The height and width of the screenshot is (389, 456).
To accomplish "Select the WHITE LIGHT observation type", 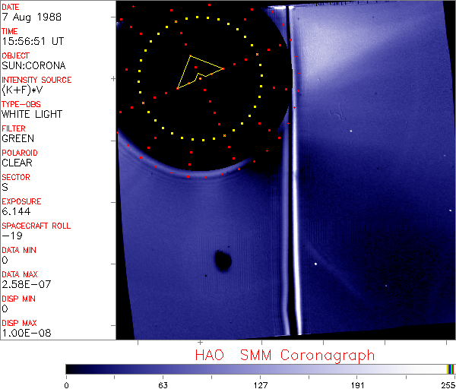I will (x=32, y=114).
